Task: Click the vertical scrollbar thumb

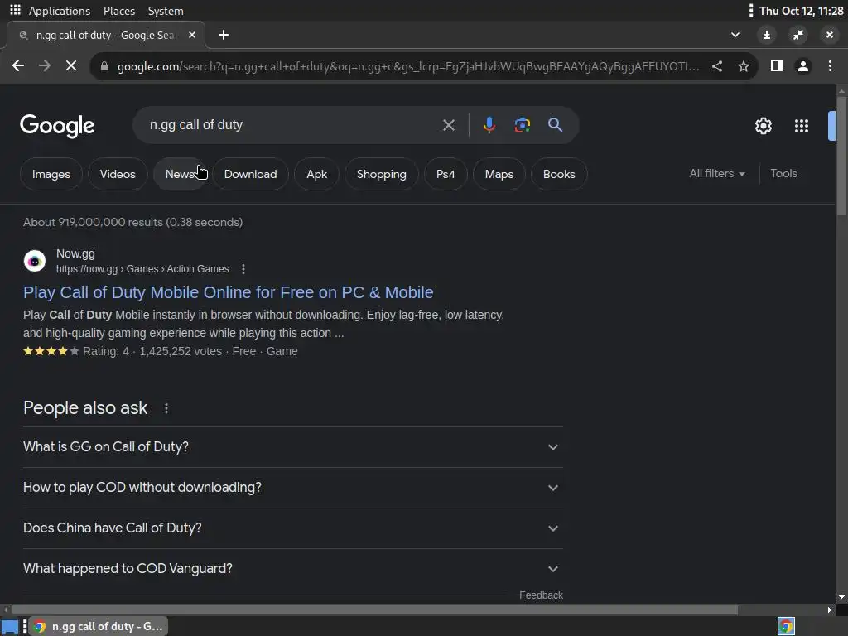Action: point(841,157)
